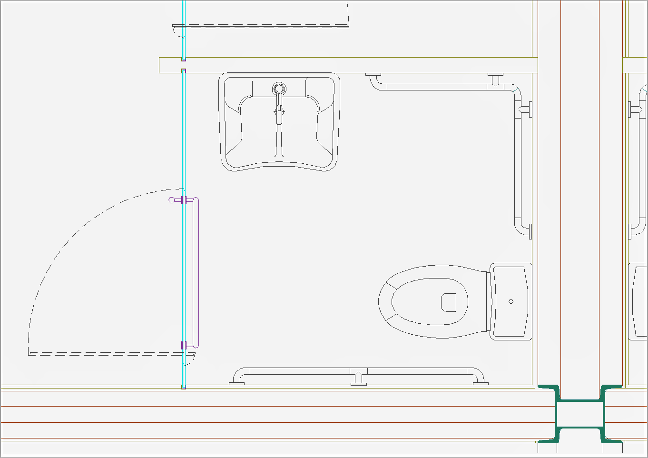Select the red vertical line beside the column
This screenshot has width=648, height=458.
pos(561,190)
